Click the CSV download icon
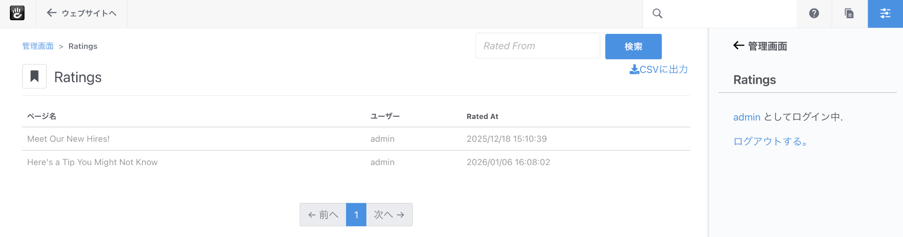This screenshot has height=237, width=903. pyautogui.click(x=634, y=70)
